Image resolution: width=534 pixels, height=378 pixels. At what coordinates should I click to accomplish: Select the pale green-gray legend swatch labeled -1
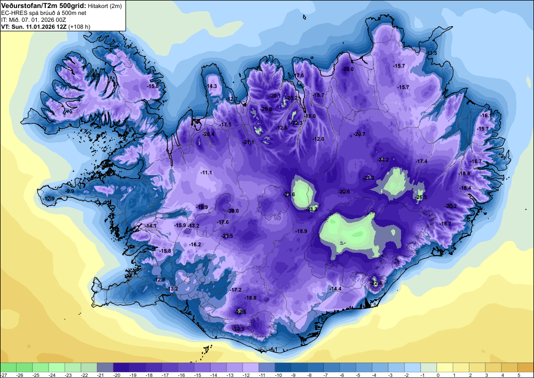[x=428, y=367]
